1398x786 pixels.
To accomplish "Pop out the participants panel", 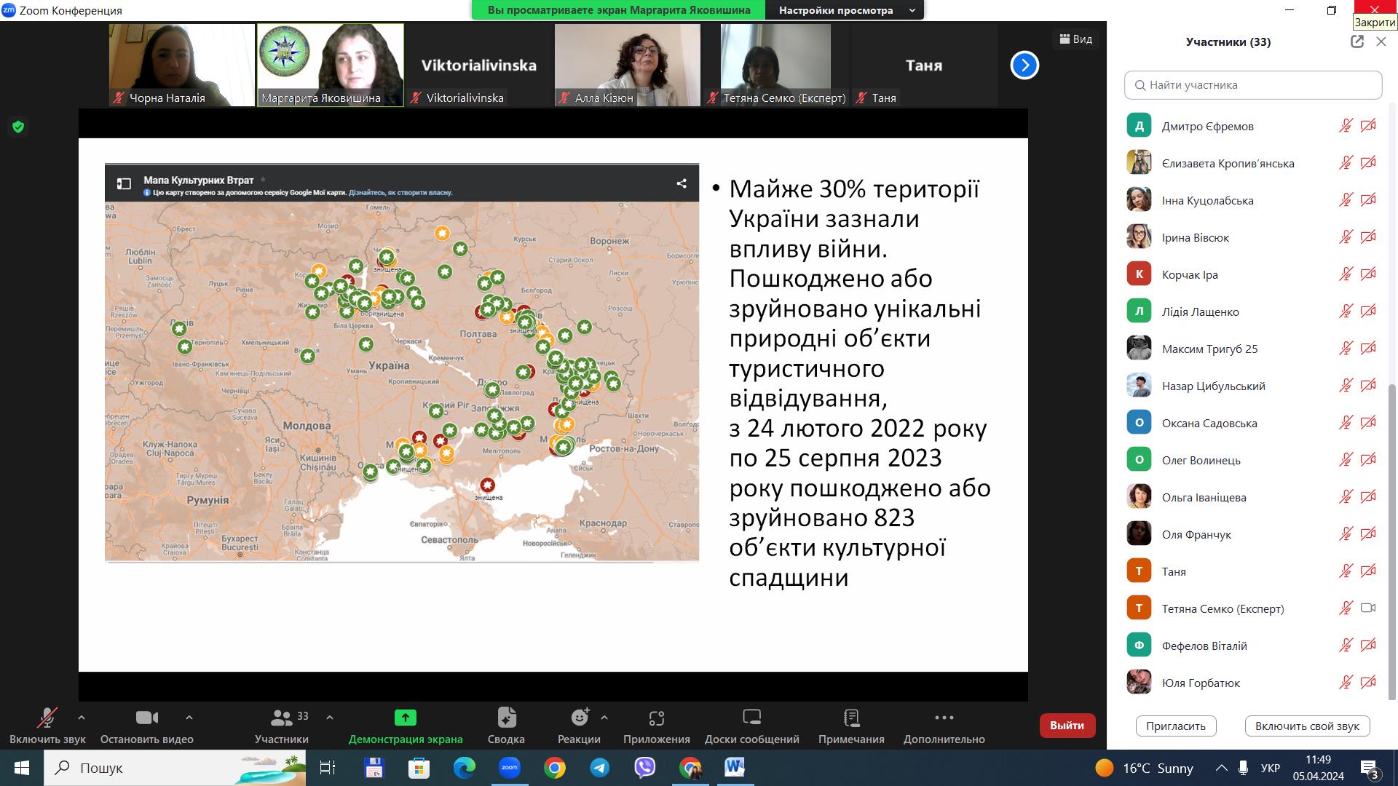I will [1356, 42].
